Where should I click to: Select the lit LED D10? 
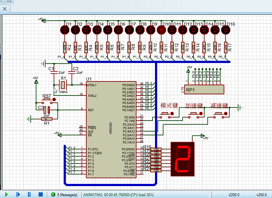pyautogui.click(x=161, y=30)
